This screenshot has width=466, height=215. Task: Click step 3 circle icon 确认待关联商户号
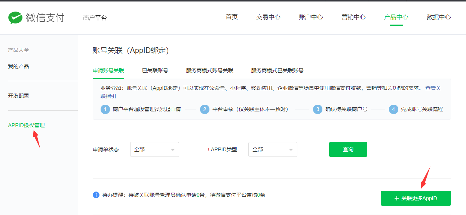(318, 109)
